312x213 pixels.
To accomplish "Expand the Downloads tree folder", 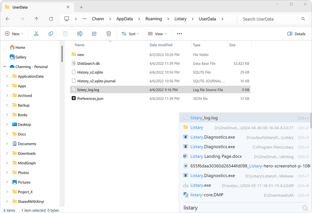I will coord(7,153).
